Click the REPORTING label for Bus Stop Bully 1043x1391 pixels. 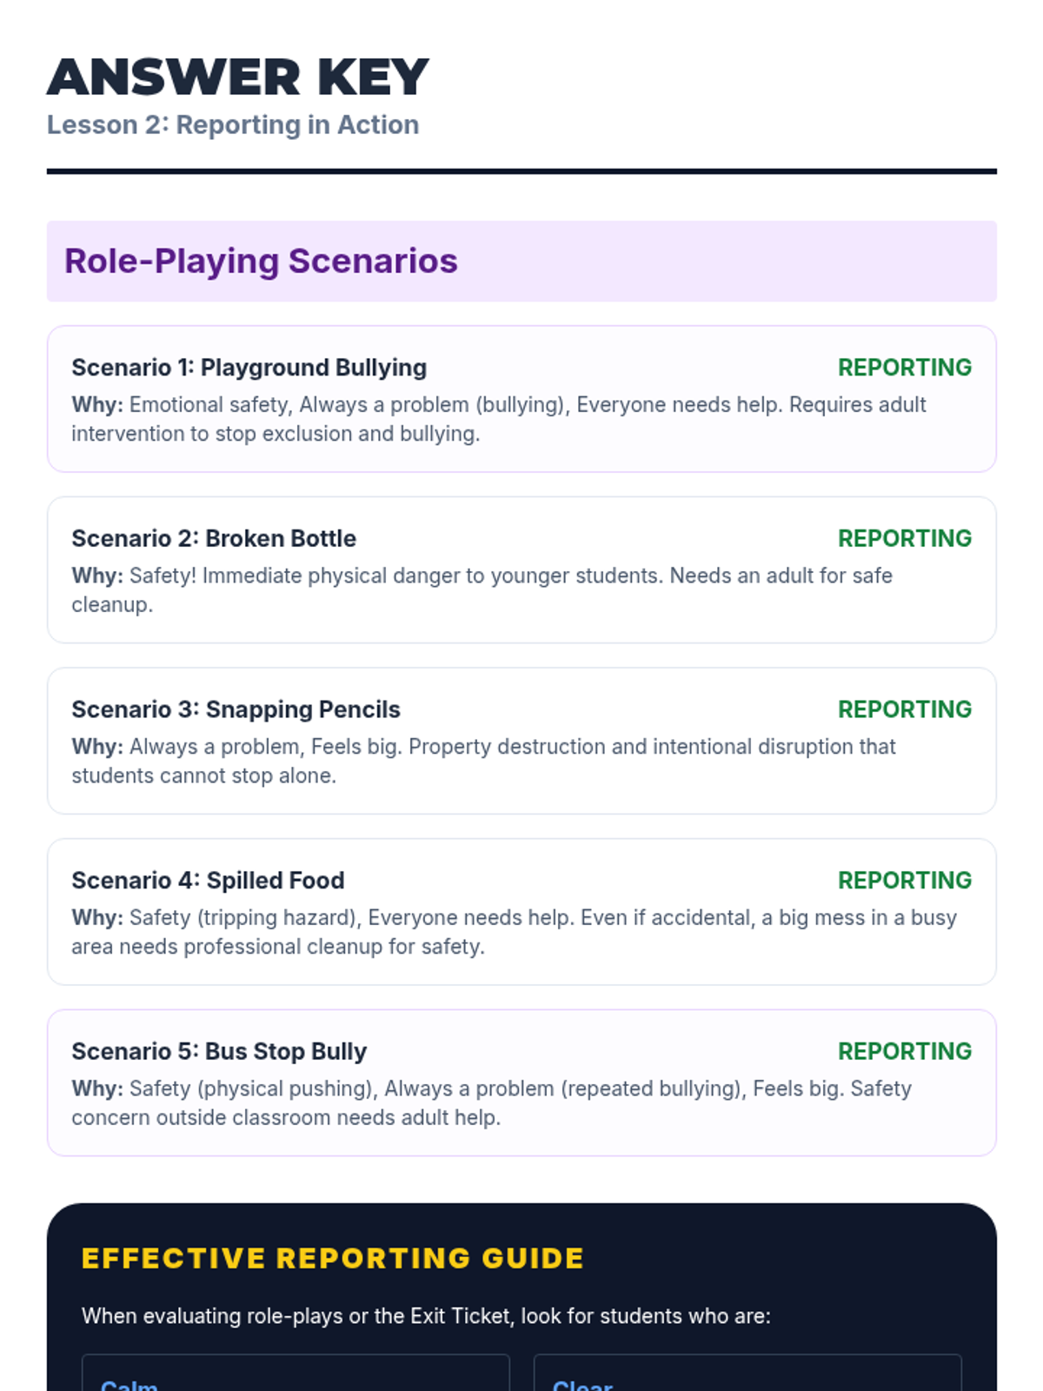pyautogui.click(x=905, y=1051)
